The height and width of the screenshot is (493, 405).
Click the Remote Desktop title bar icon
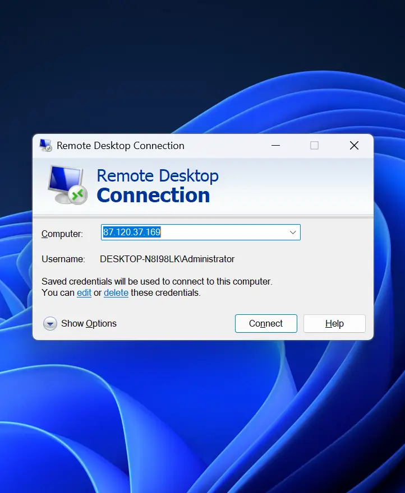pyautogui.click(x=45, y=145)
